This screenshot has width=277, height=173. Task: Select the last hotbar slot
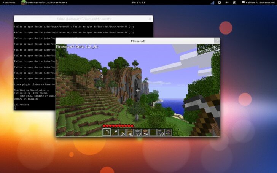pyautogui.click(x=168, y=132)
